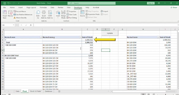Click Map Properties
Viewport: 179px width, 95px height.
click(x=92, y=11)
